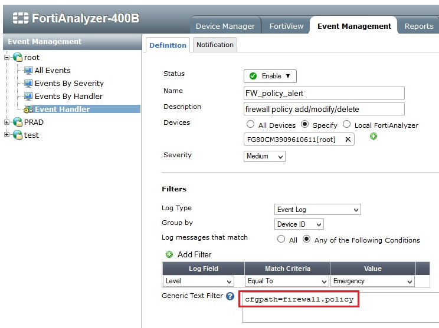Select the root tree item label
The height and width of the screenshot is (328, 439).
(x=32, y=58)
